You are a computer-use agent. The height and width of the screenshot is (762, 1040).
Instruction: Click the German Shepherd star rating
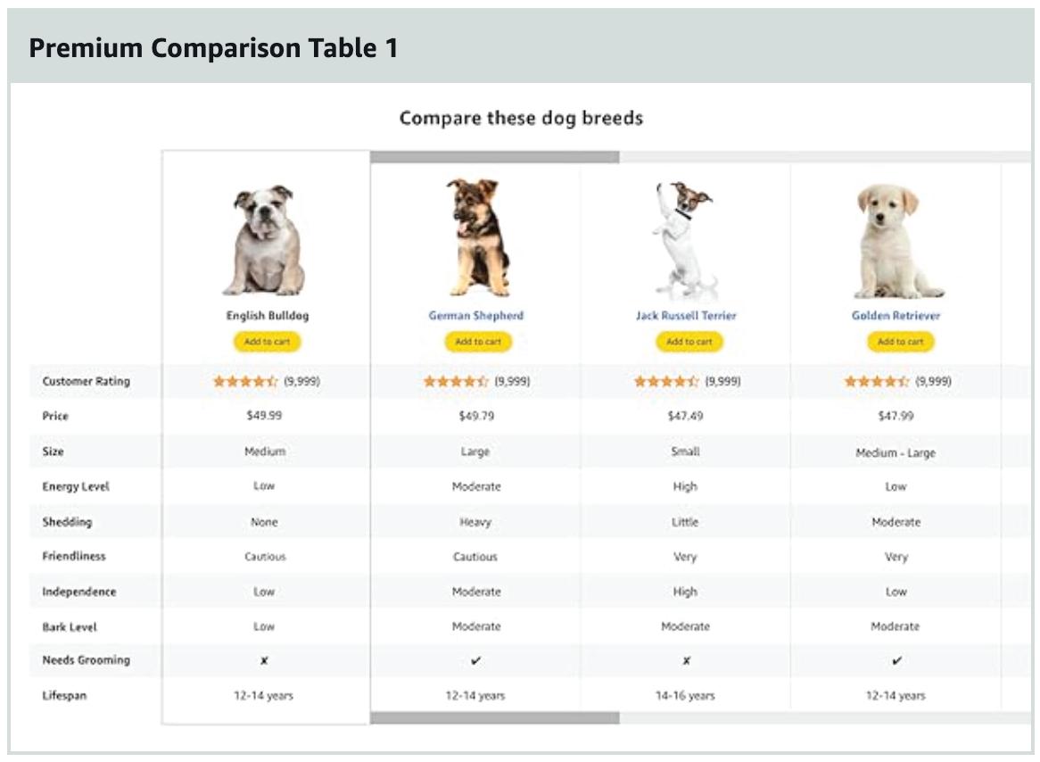[456, 381]
